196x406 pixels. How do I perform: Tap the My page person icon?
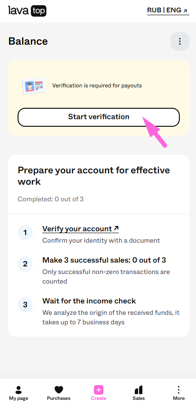pos(19,390)
